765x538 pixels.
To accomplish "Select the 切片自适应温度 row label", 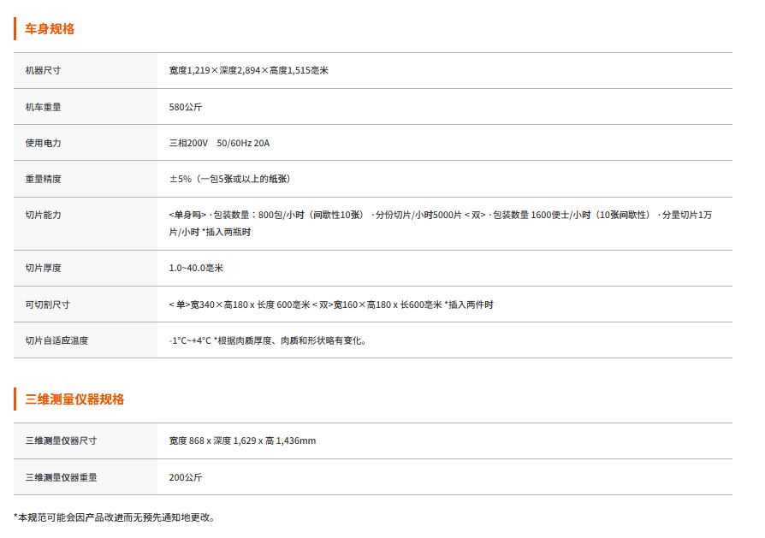I will (x=56, y=340).
